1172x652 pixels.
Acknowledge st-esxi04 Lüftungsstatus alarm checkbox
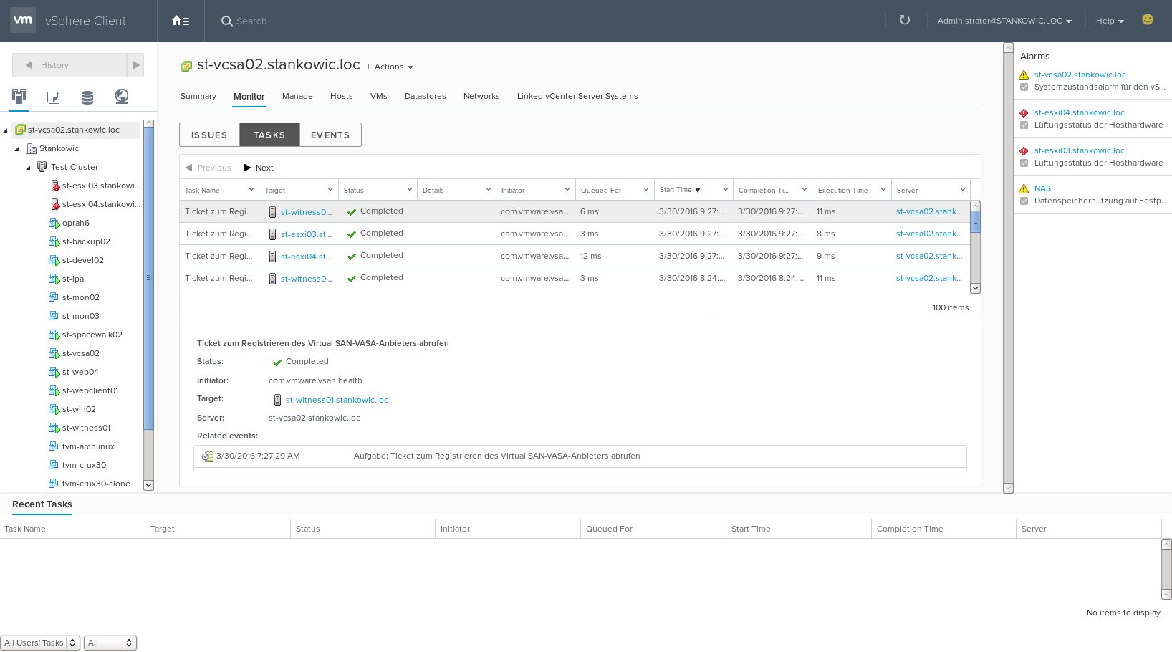click(x=1024, y=125)
